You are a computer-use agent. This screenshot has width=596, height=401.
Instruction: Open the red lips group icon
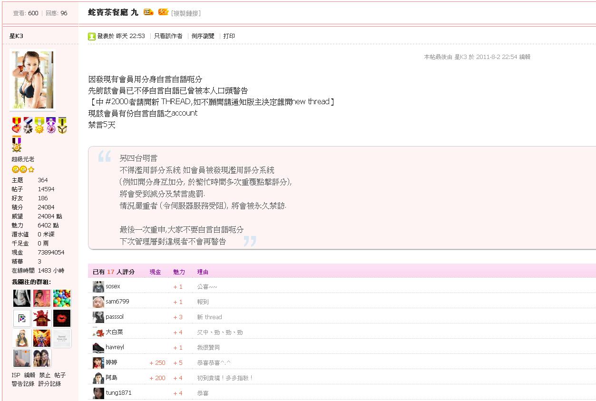click(x=62, y=318)
